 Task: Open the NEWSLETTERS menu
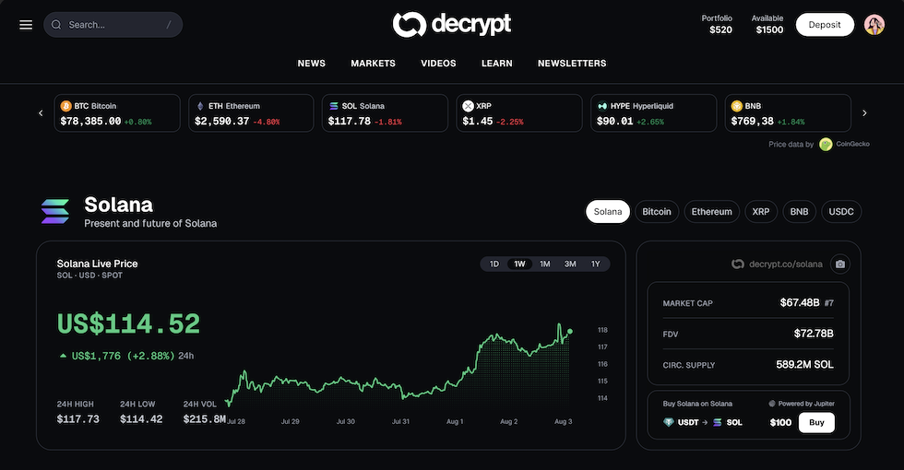(572, 64)
